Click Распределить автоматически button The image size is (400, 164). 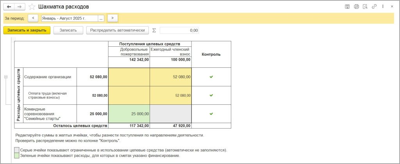pyautogui.click(x=117, y=30)
